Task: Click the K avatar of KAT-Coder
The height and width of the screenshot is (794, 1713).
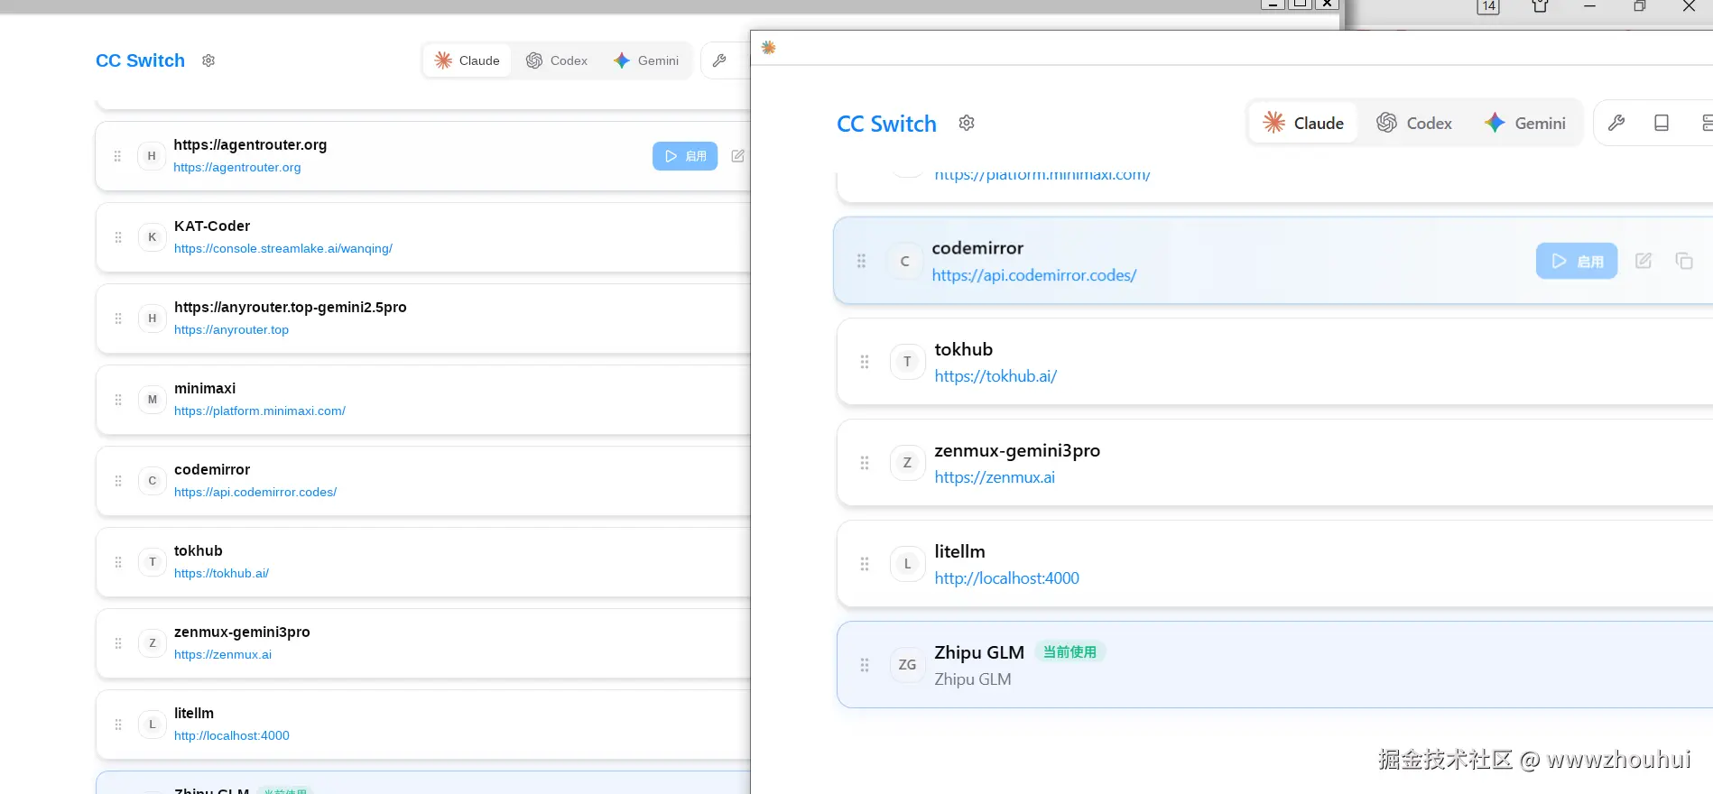Action: [153, 237]
